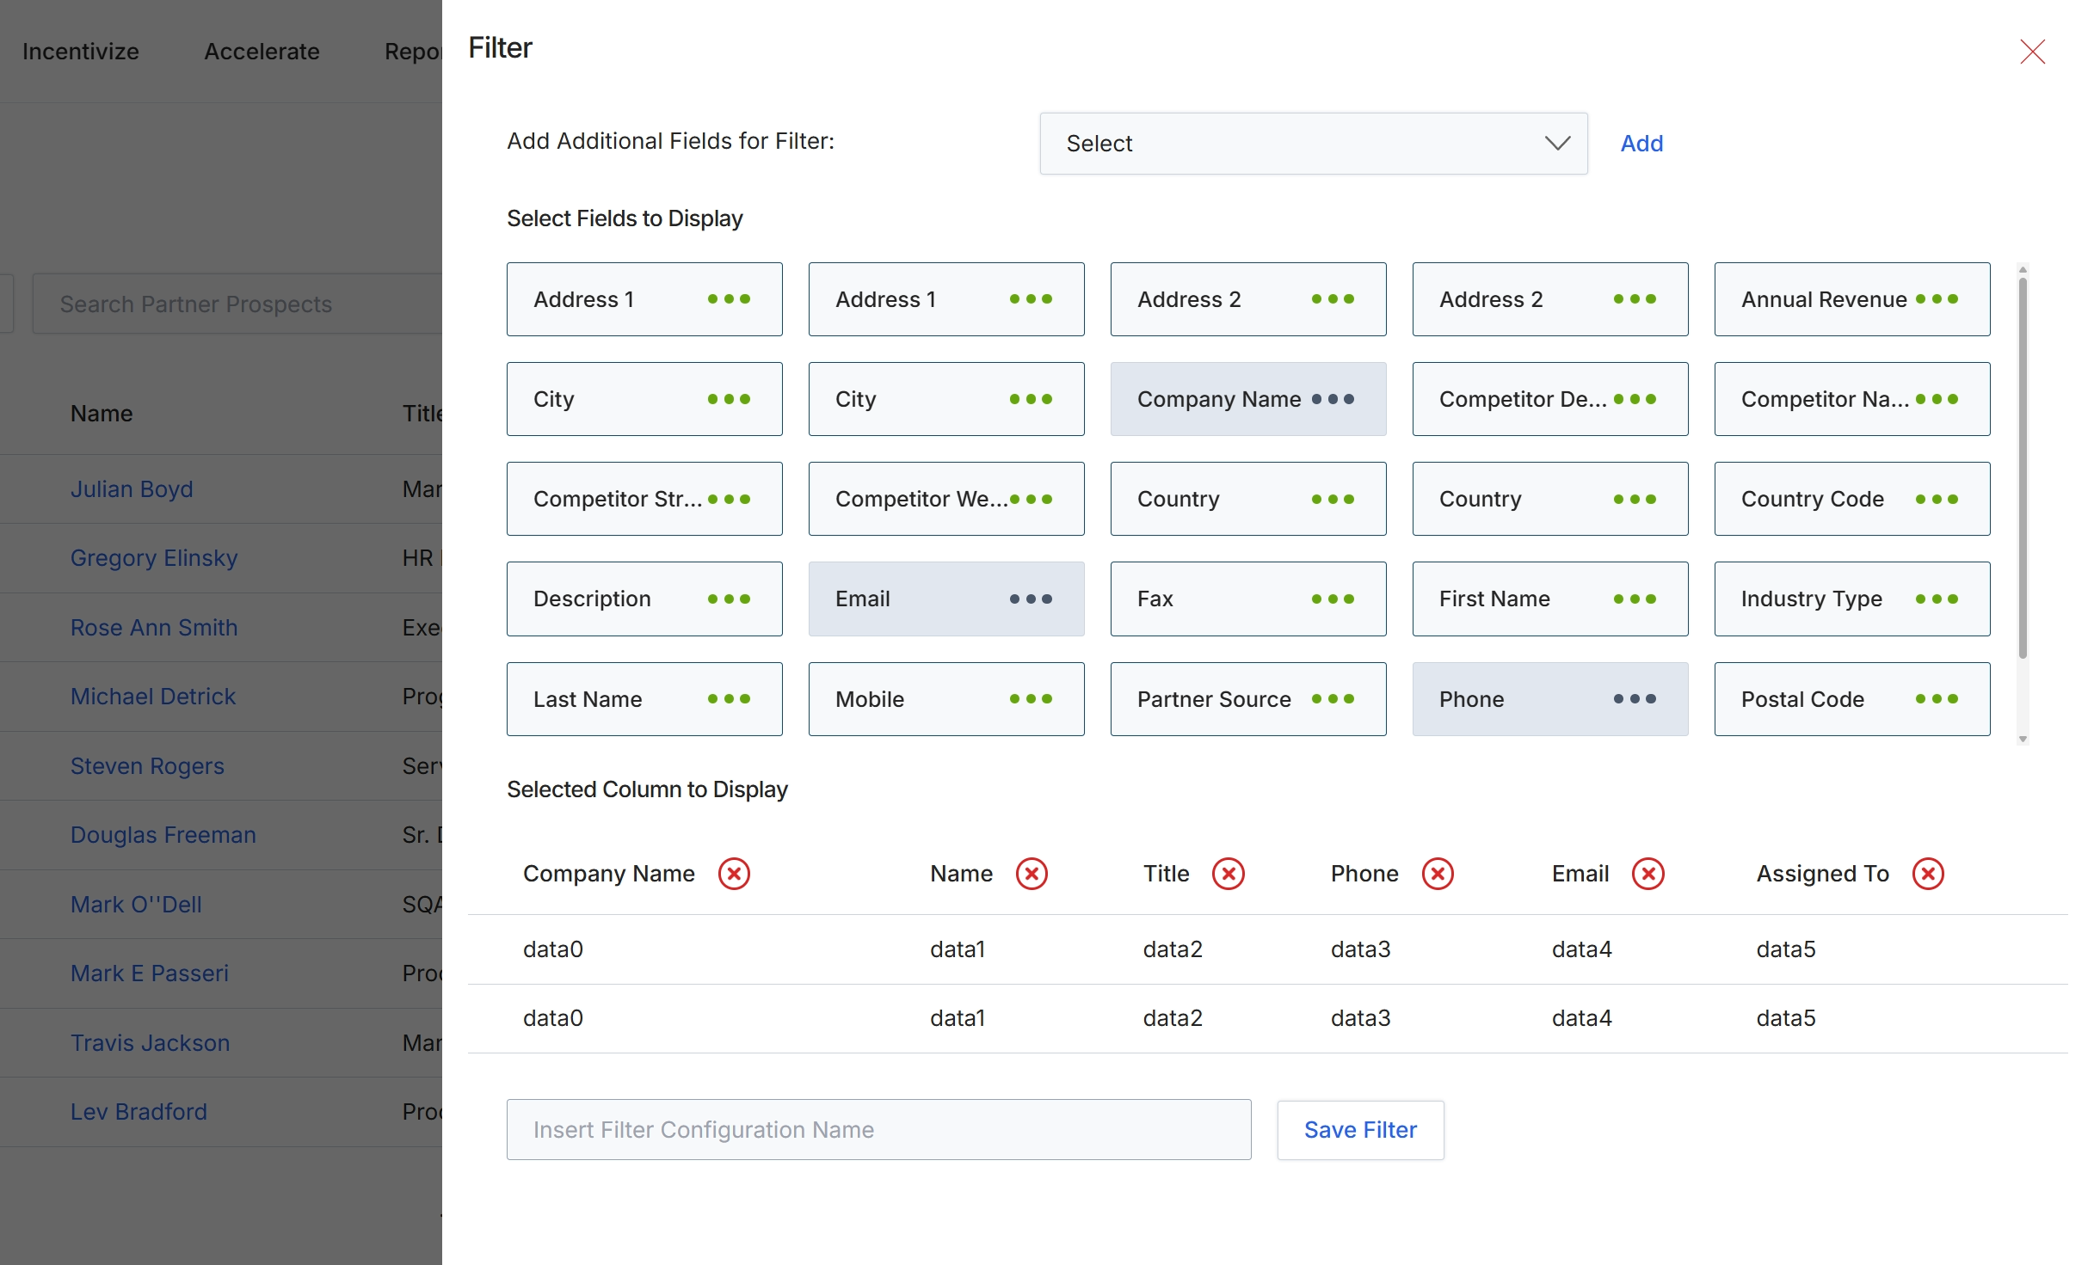The width and height of the screenshot is (2094, 1265).
Task: Click the three dots on Country Code
Action: pyautogui.click(x=1937, y=499)
